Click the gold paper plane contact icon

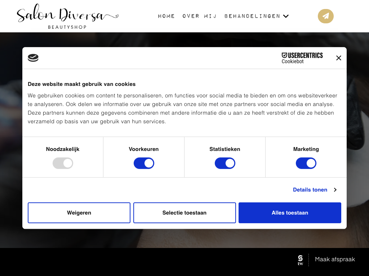tap(325, 16)
